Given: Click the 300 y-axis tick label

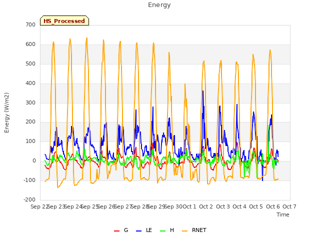Looking at the screenshot, I should tap(30, 102).
